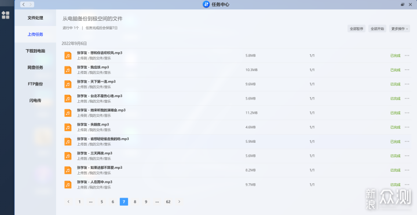
Task: Click the file name 张学友 - 人在雨中.mp3
Action: (x=94, y=182)
